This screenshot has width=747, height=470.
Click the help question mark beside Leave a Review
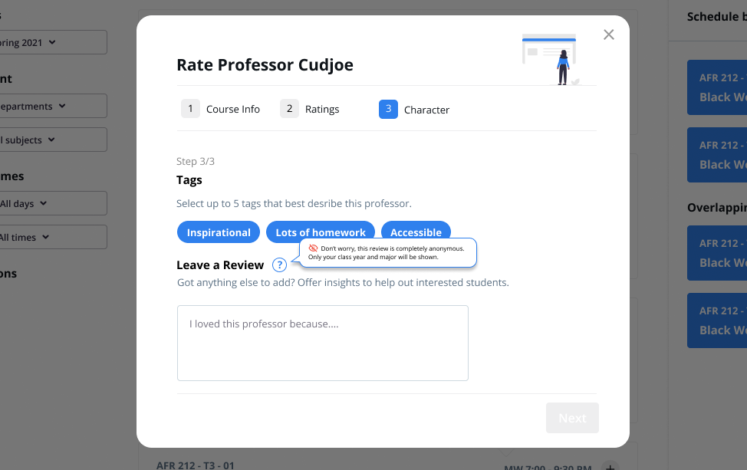pyautogui.click(x=279, y=265)
